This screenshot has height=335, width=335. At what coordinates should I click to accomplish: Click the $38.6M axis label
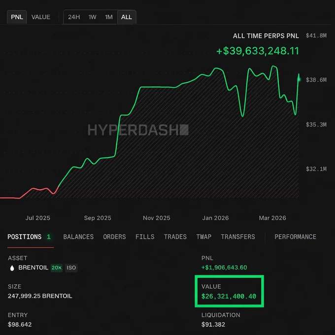point(316,80)
